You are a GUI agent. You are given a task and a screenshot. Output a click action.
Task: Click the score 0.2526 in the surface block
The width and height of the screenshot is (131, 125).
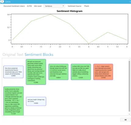(x=81, y=78)
